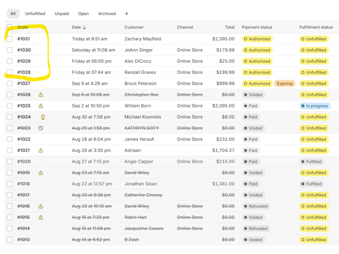Viewport: 339px width, 254px height.
Task: Add a new view with the plus icon
Action: (127, 14)
